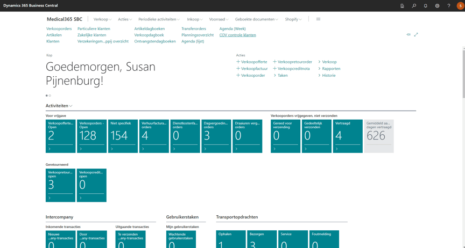Open the Verkooporders link
Screen dimensions: 465x248
point(59,28)
